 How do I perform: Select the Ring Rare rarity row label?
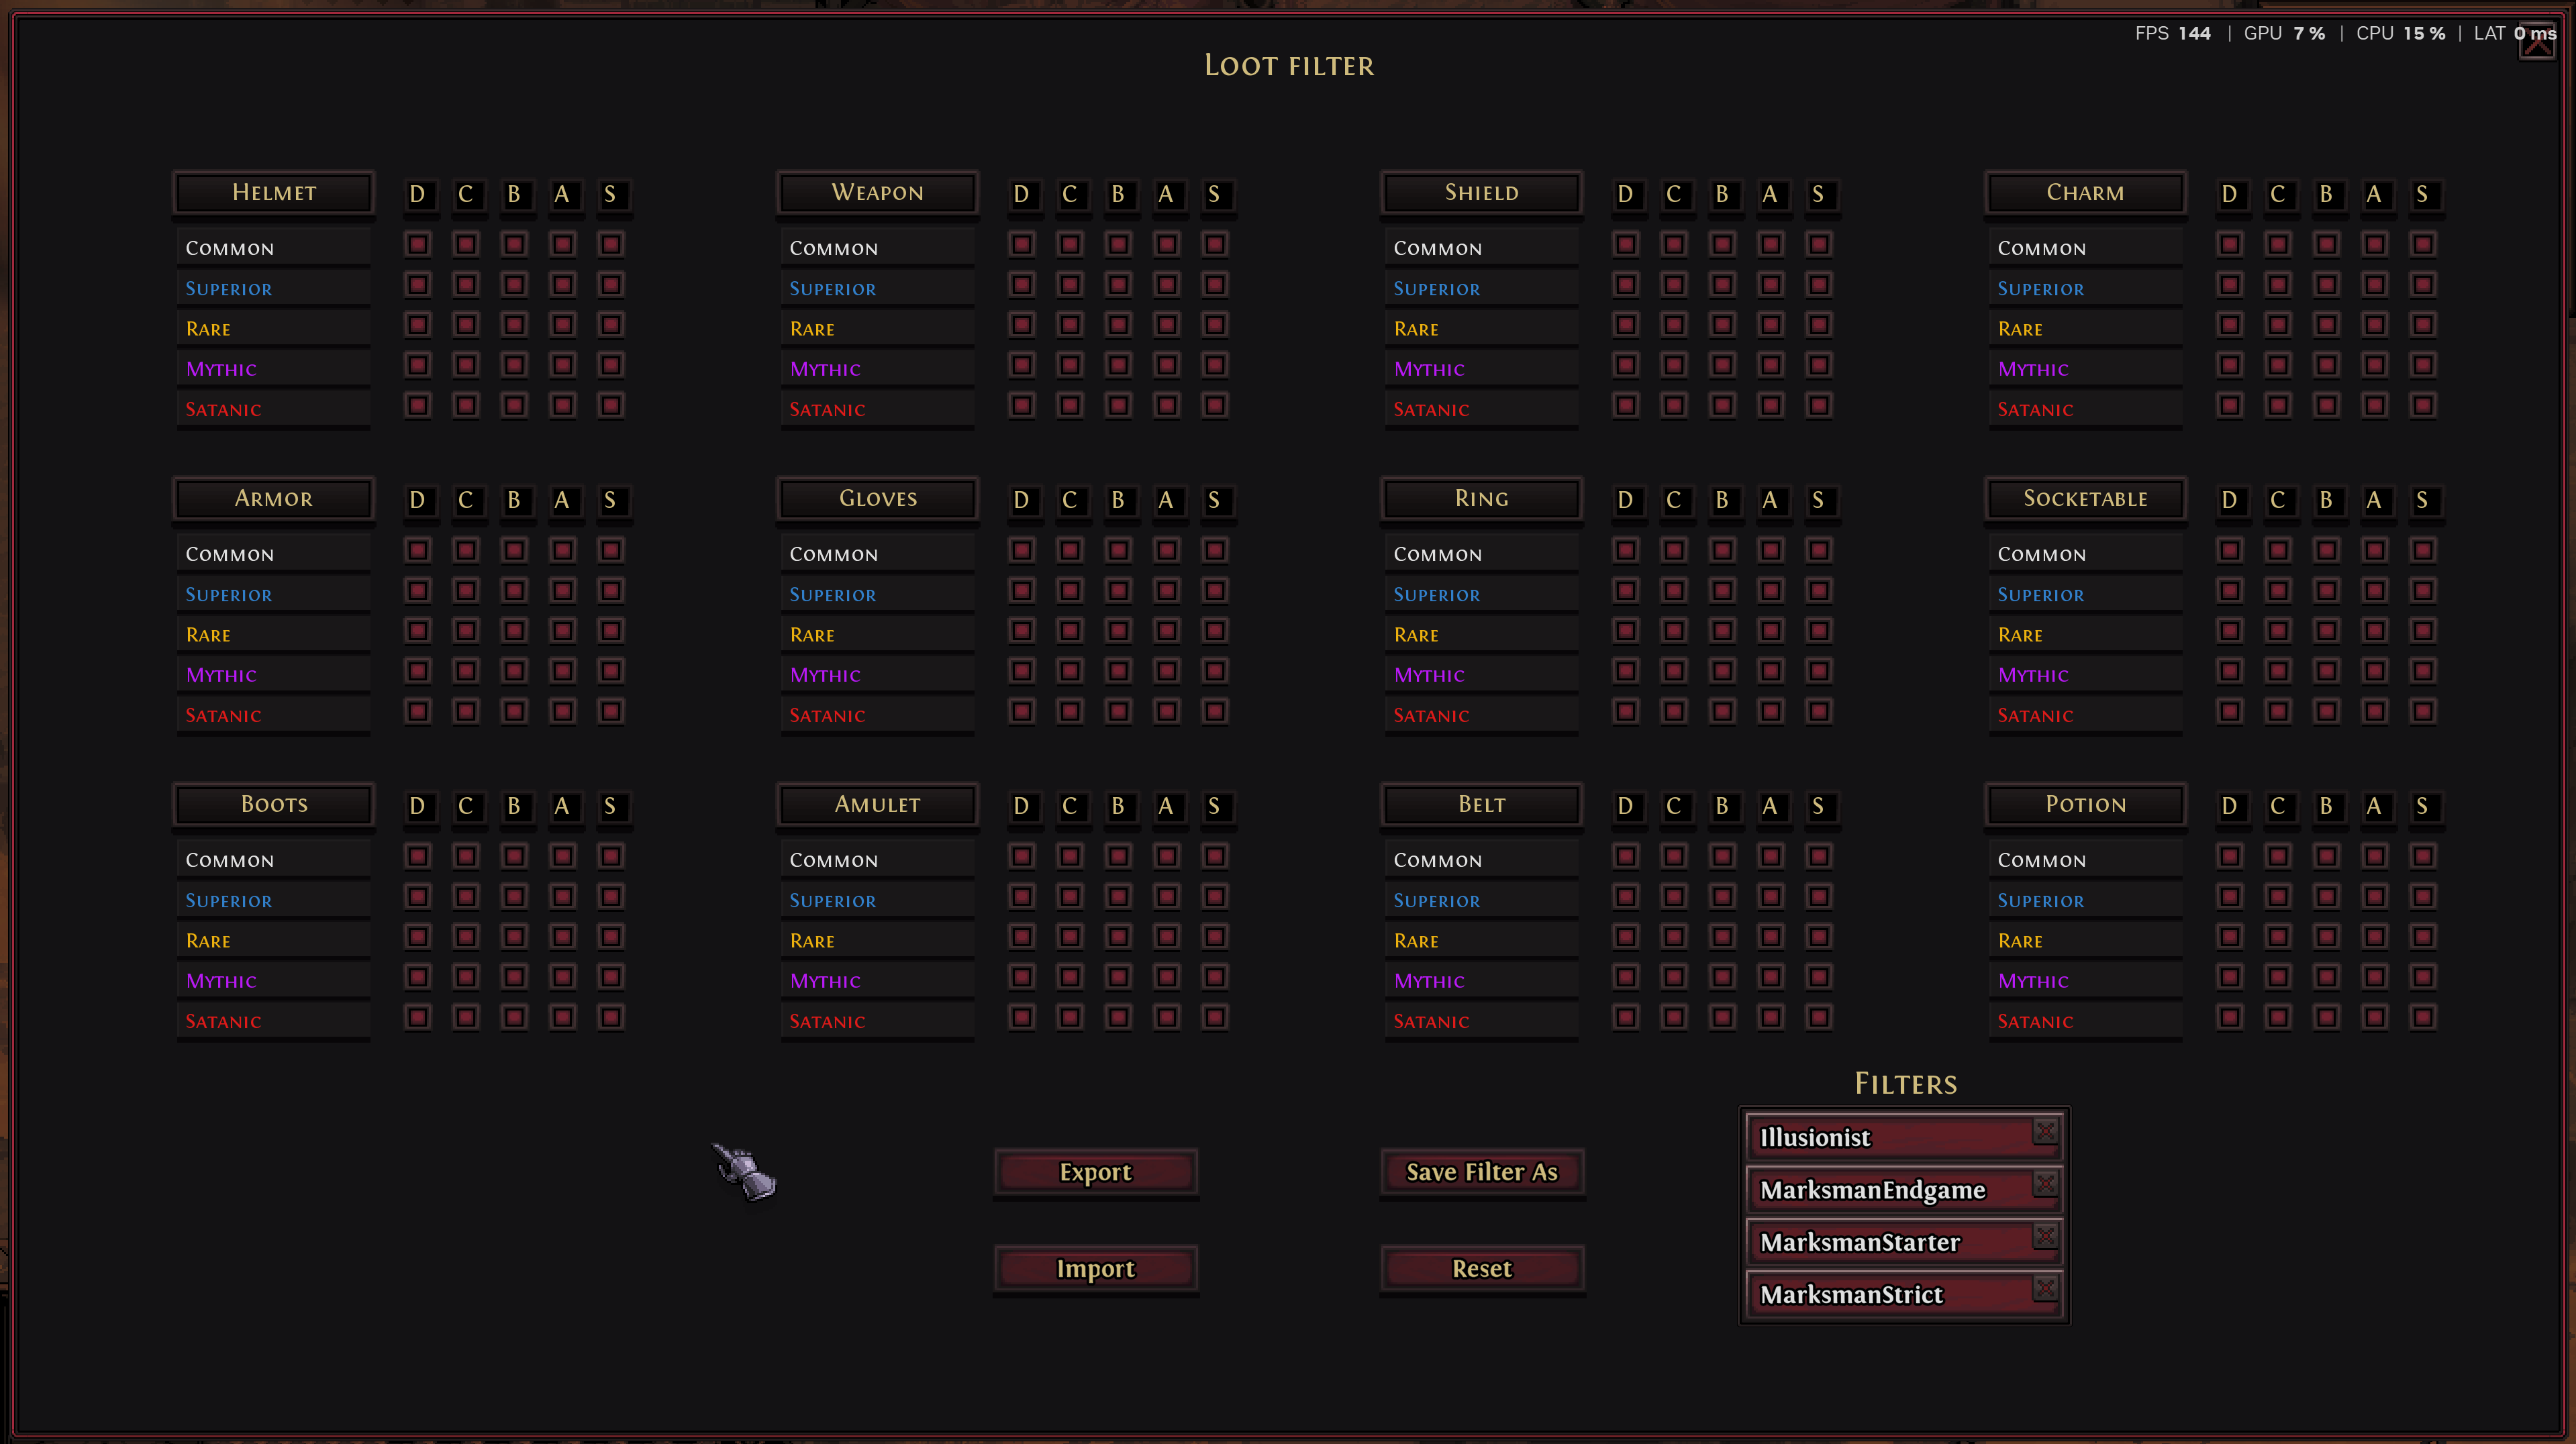point(1482,635)
